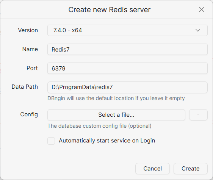Click the Name label text
Screen dimensions: 213x180
coord(30,49)
